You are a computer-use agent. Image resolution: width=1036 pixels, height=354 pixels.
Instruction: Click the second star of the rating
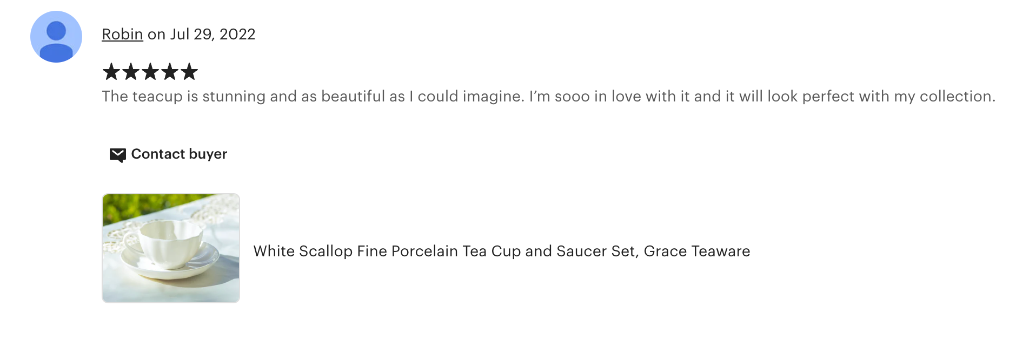(x=131, y=72)
